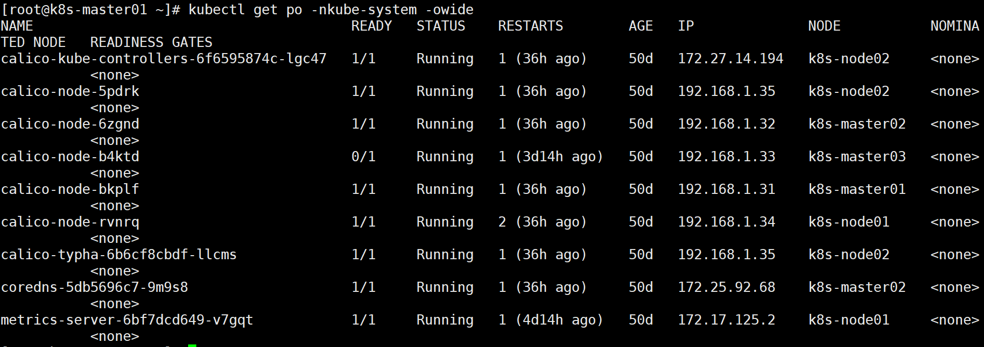Viewport: 984px width, 347px height.
Task: Click node k8s-master02 in coredns row
Action: (857, 287)
